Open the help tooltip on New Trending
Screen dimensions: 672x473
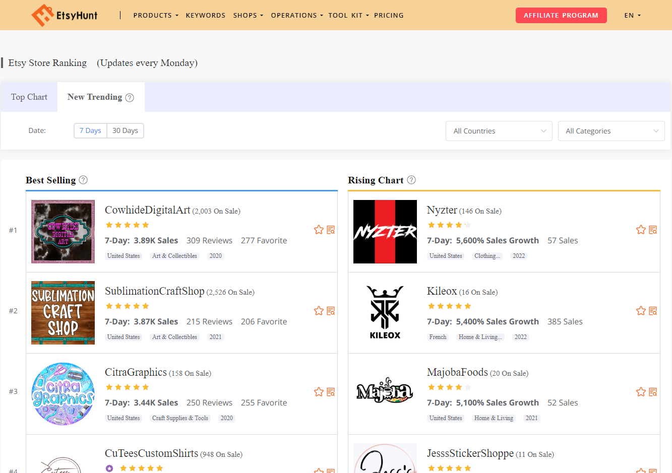[x=131, y=97]
